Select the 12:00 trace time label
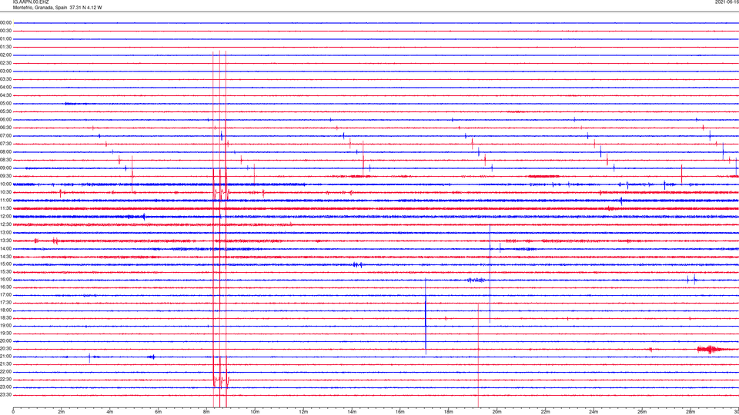 (5, 217)
